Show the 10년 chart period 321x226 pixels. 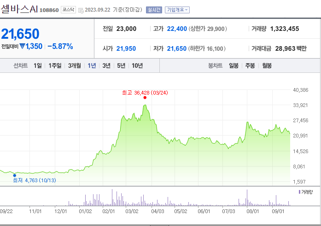tap(137, 65)
